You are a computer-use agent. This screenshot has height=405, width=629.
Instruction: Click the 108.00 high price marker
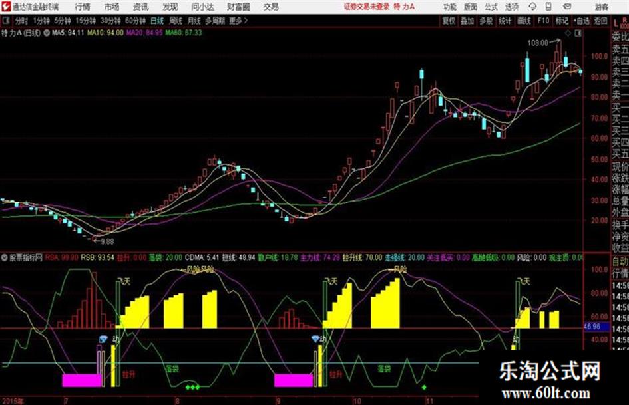click(x=538, y=43)
